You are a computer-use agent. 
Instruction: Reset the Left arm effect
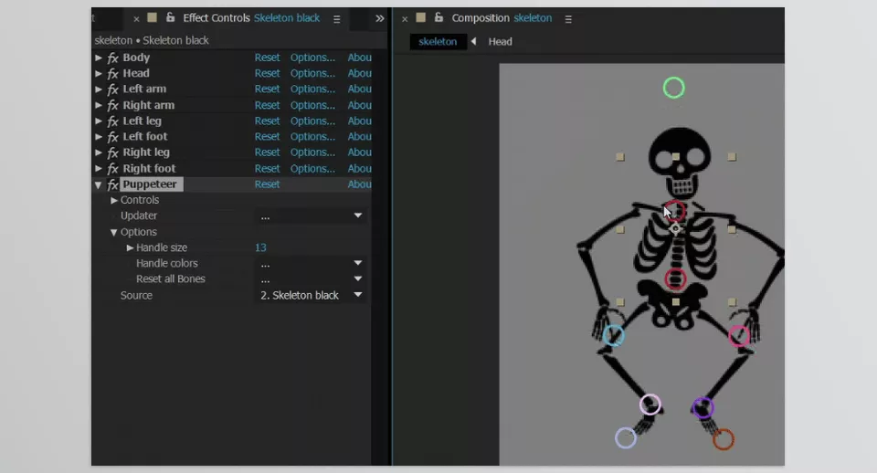(x=267, y=89)
